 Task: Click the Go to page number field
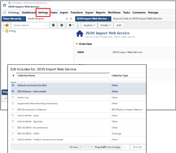pos(126,147)
